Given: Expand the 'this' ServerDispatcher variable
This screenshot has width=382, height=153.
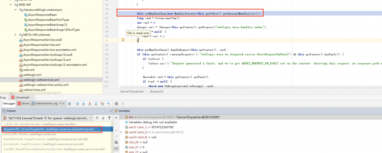Looking at the screenshot, I should (x=121, y=117).
